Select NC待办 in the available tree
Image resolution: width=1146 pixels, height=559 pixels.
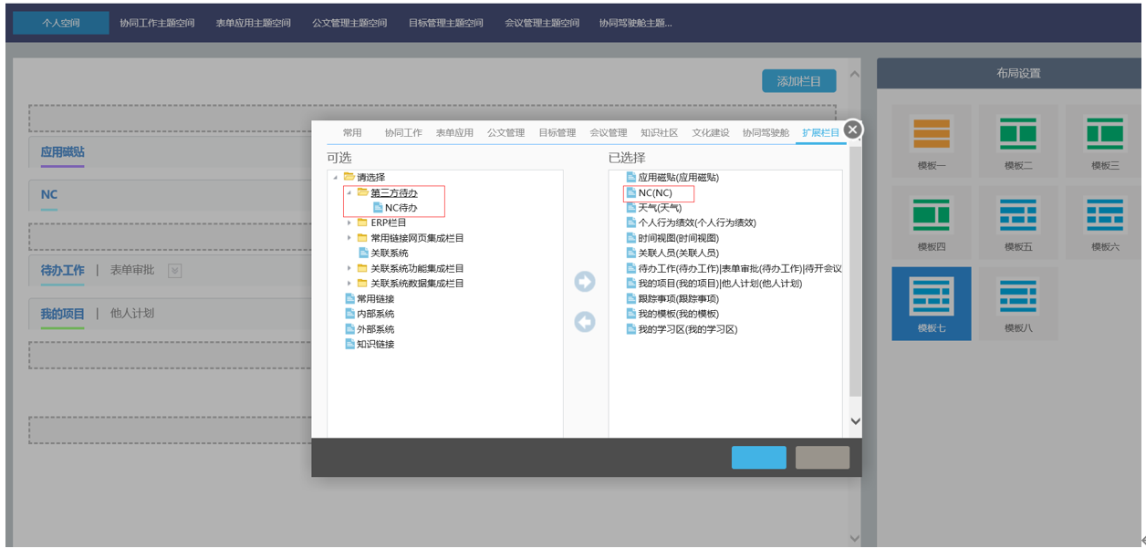(401, 208)
